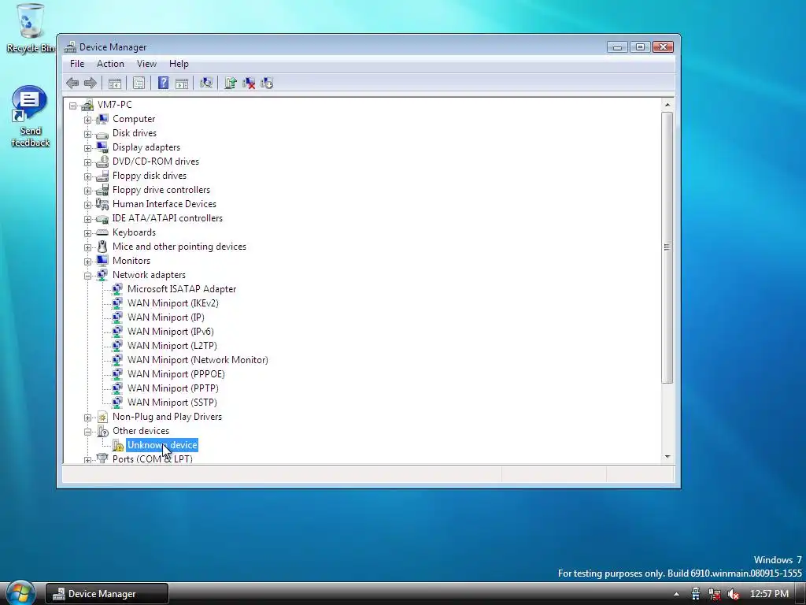Minimize the Device Manager window

point(617,46)
